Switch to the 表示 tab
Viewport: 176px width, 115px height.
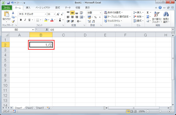click(87, 8)
